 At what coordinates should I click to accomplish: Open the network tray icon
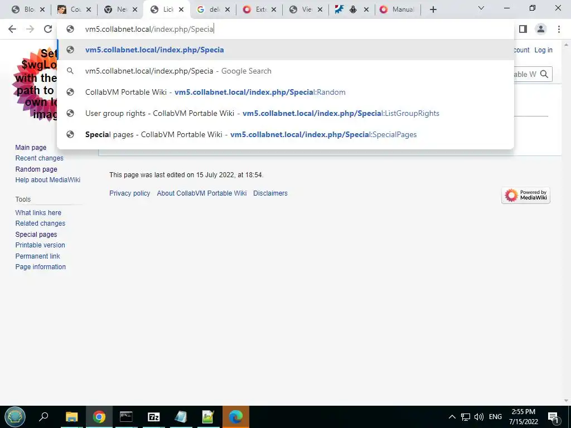[x=466, y=417]
